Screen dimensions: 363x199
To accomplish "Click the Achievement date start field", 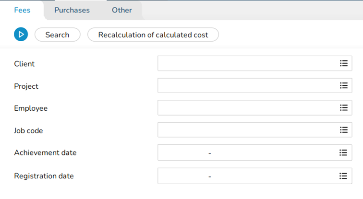I will click(x=183, y=152).
